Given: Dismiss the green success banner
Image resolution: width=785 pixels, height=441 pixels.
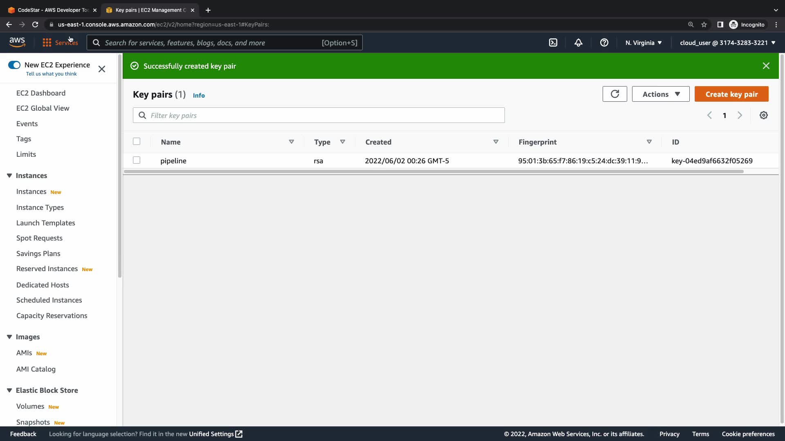Looking at the screenshot, I should click(766, 66).
